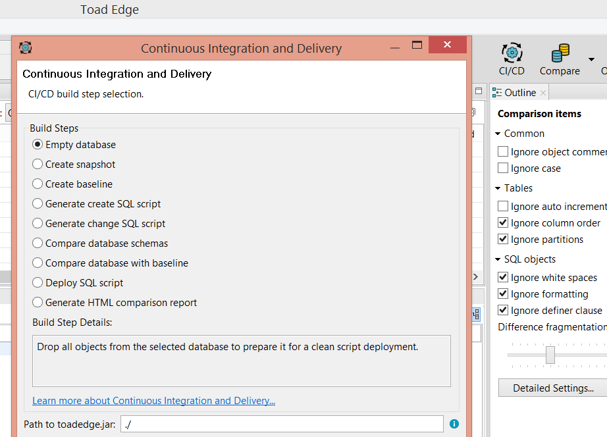607x437 pixels.
Task: Select Generate HTML comparison report
Action: (x=37, y=302)
